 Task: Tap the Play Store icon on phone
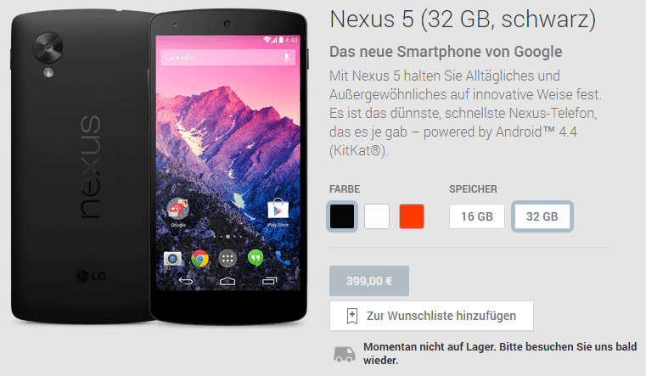click(x=278, y=210)
